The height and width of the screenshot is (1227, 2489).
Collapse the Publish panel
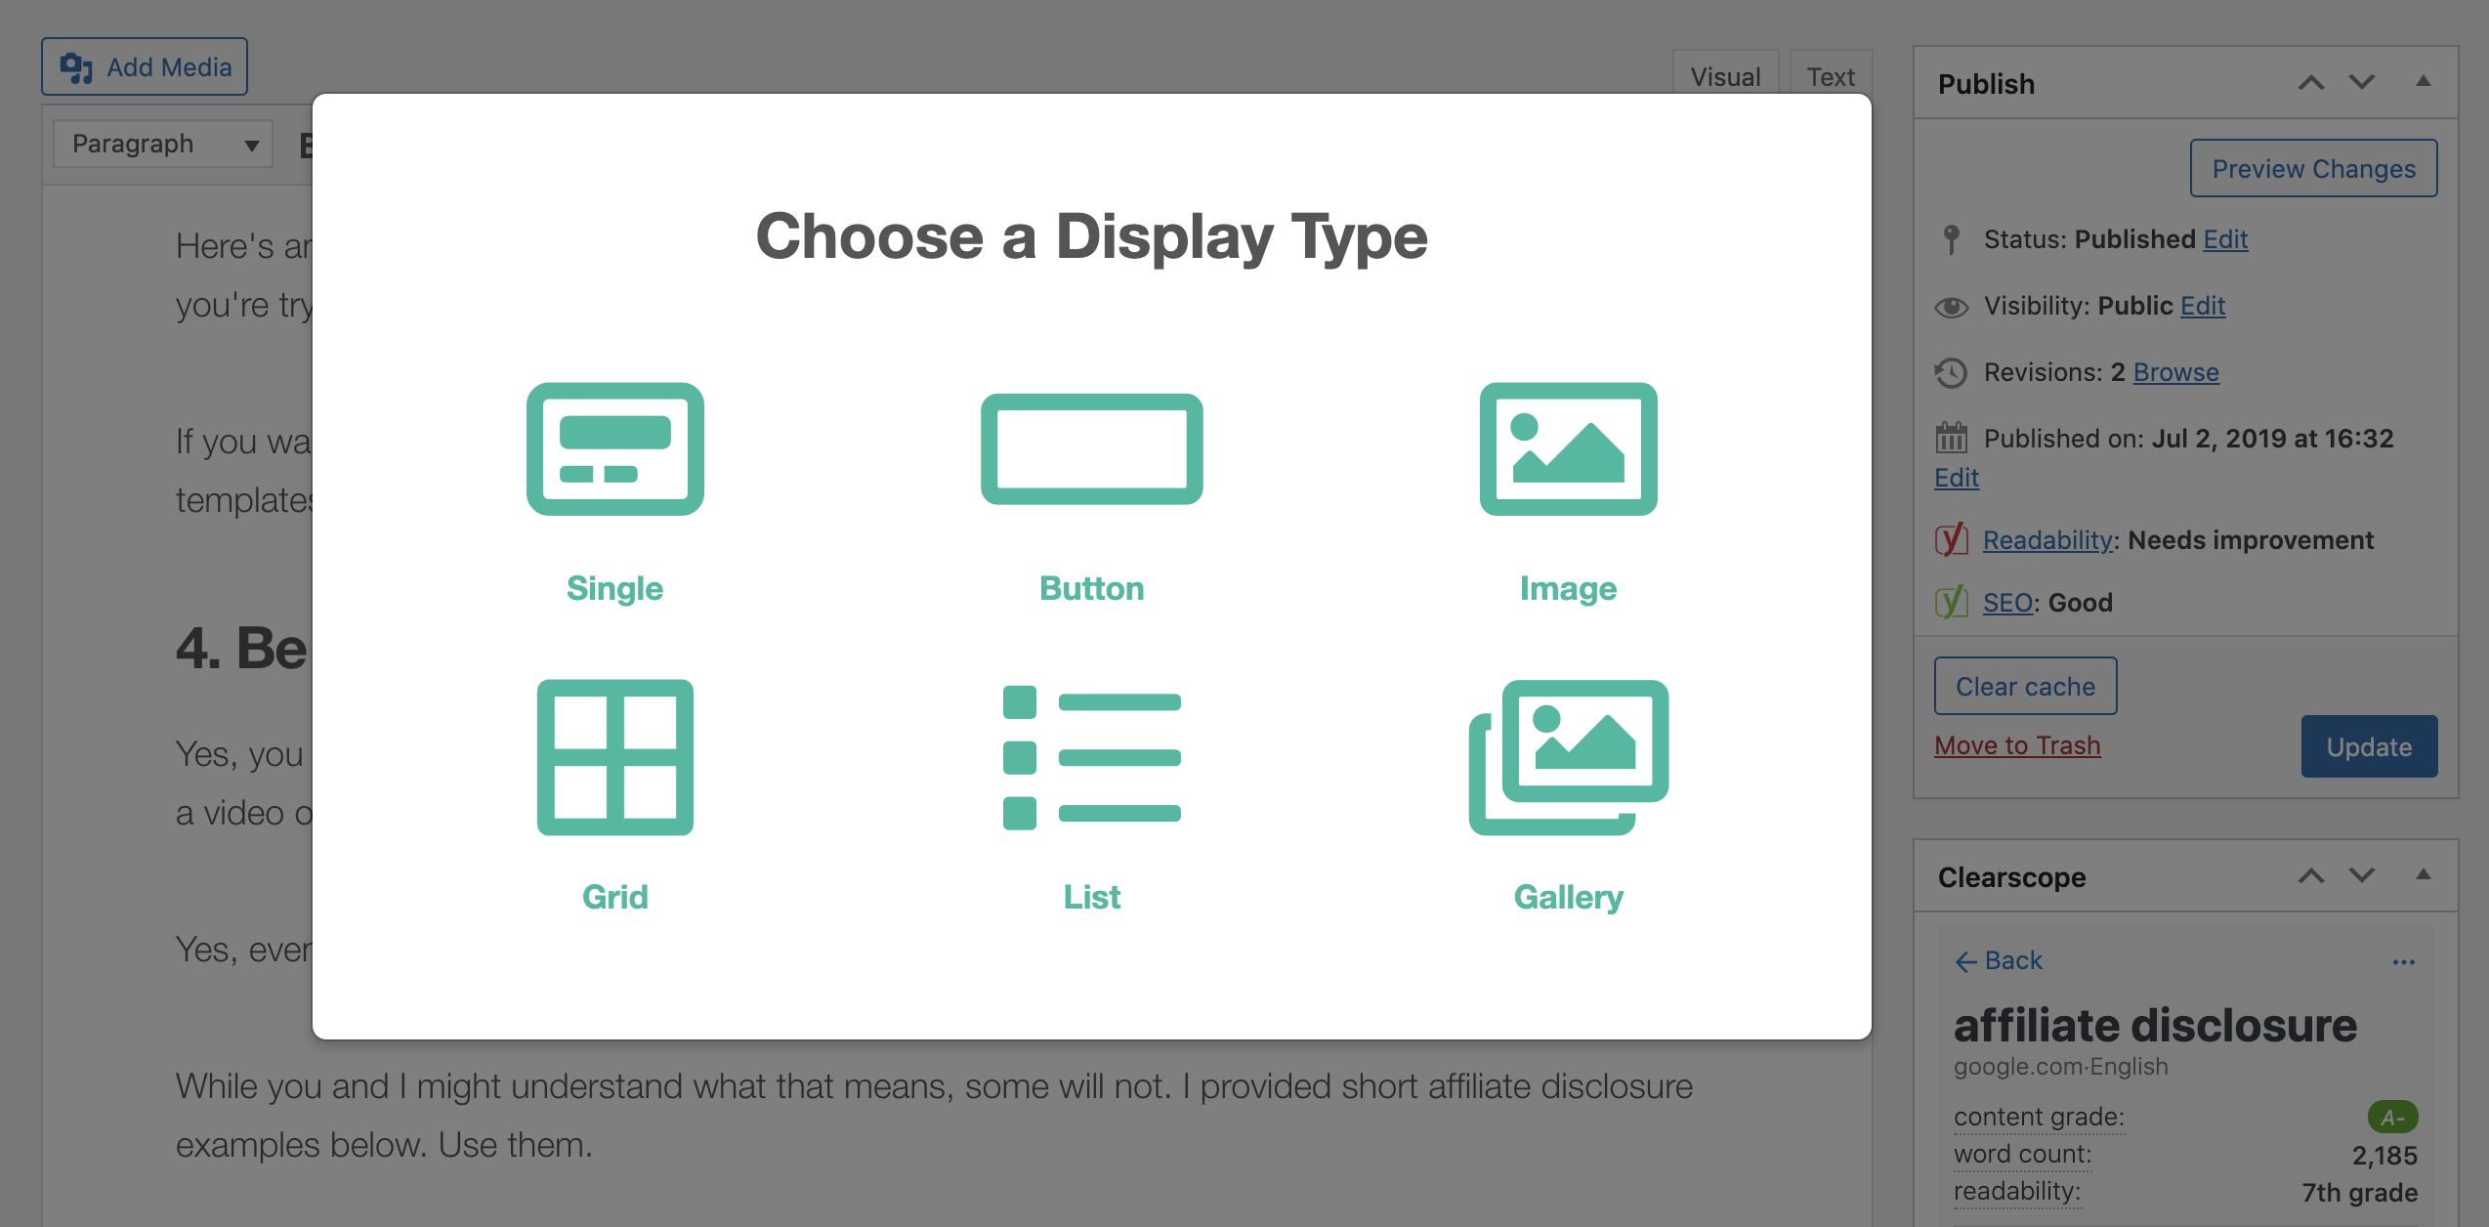click(x=2424, y=81)
